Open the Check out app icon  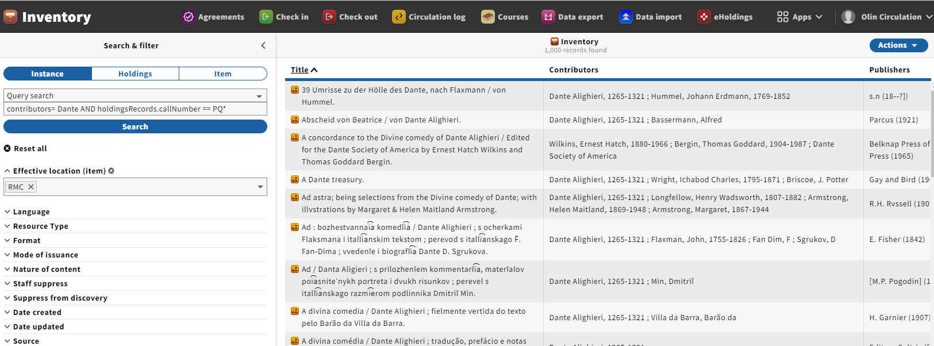[329, 17]
